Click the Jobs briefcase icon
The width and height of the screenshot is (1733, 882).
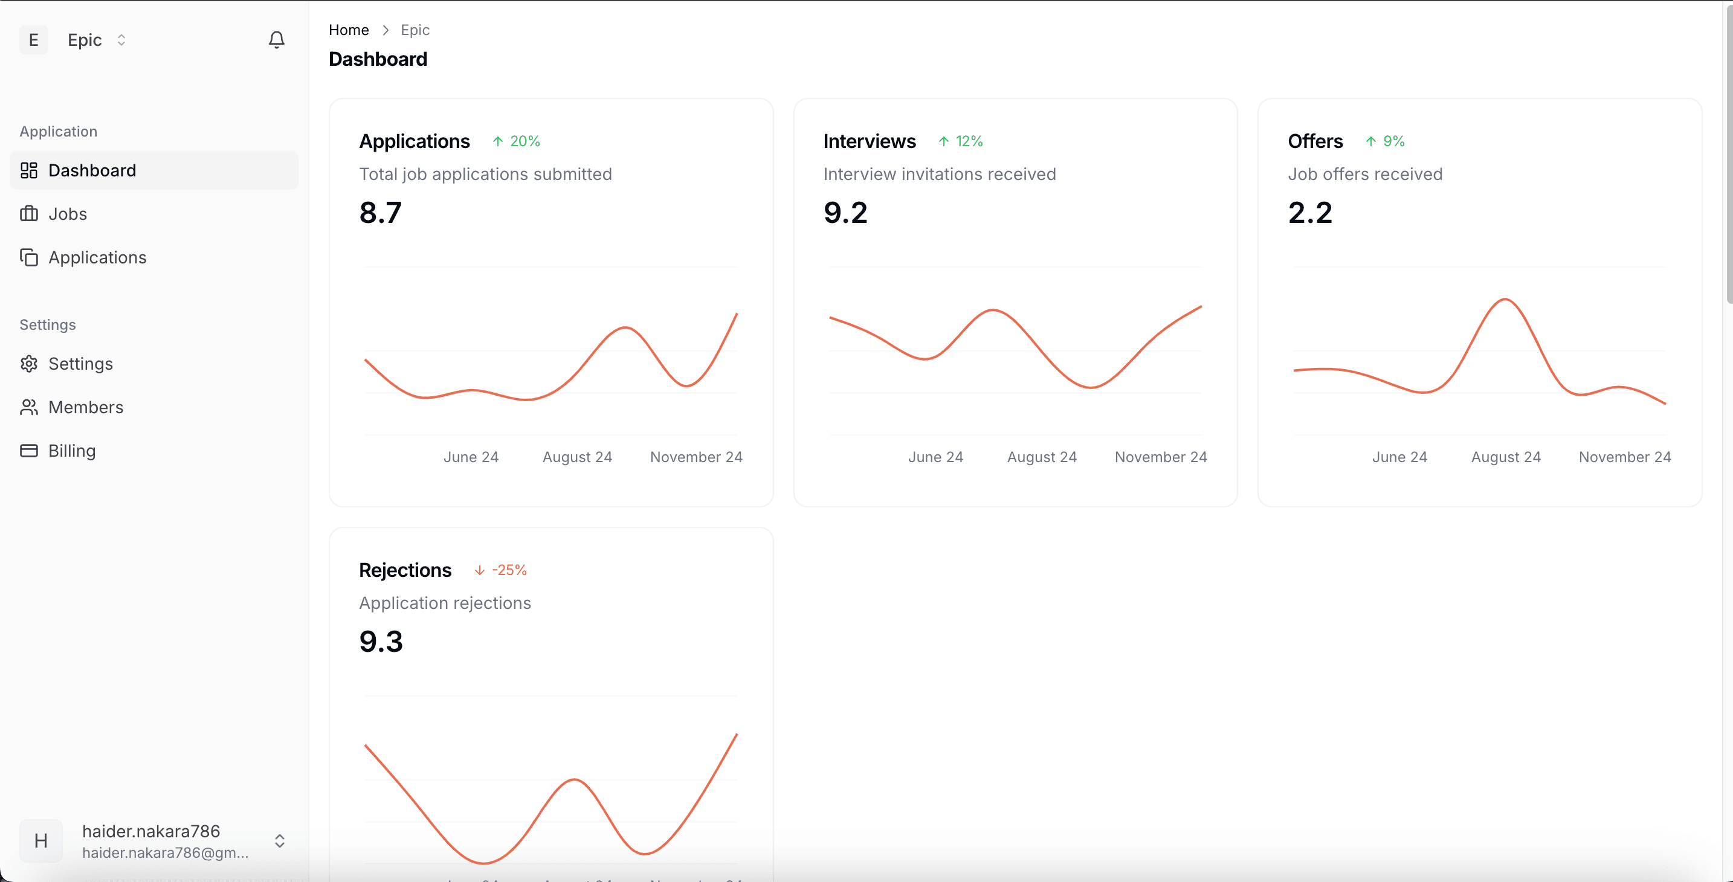[29, 213]
